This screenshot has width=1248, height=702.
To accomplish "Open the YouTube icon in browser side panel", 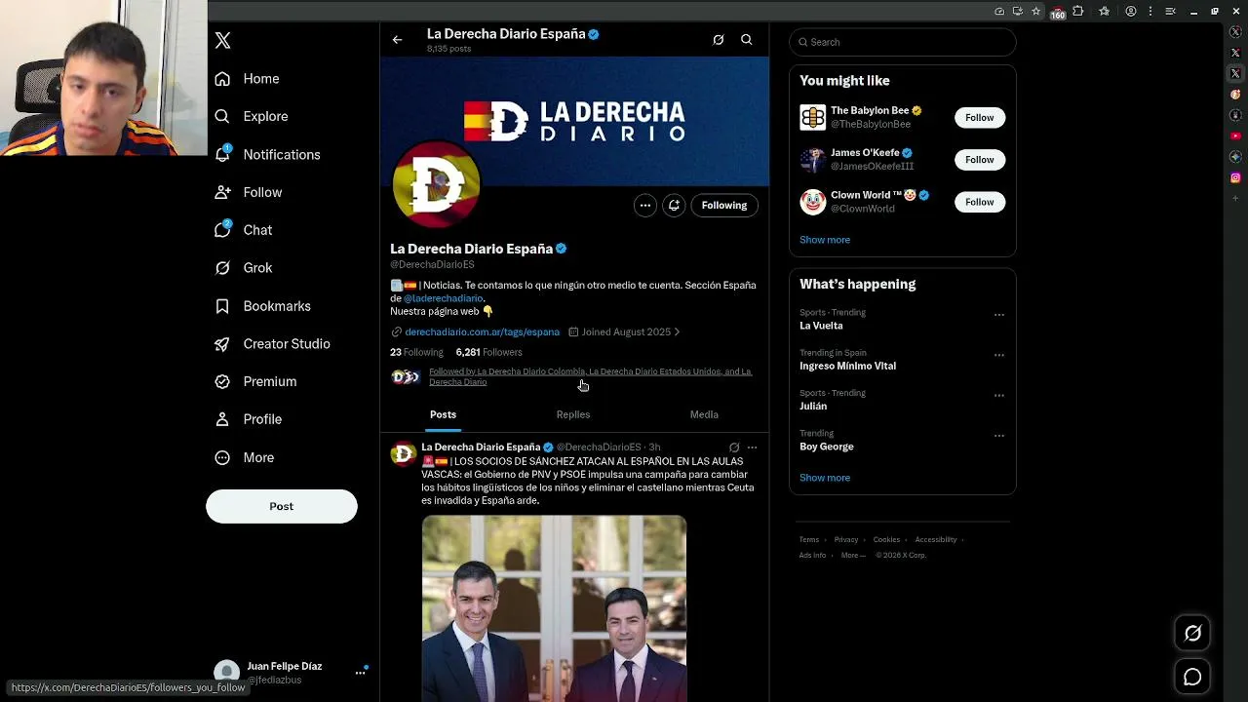I will tap(1235, 136).
